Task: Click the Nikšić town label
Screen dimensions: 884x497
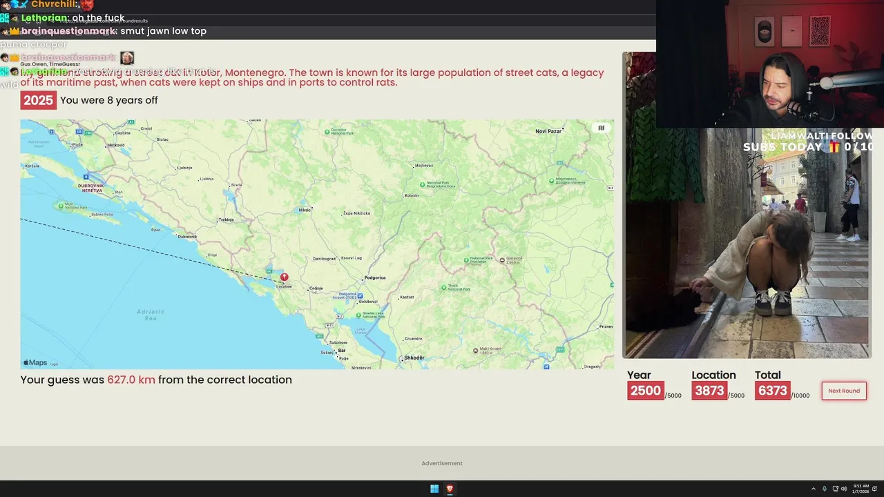Action: [305, 210]
